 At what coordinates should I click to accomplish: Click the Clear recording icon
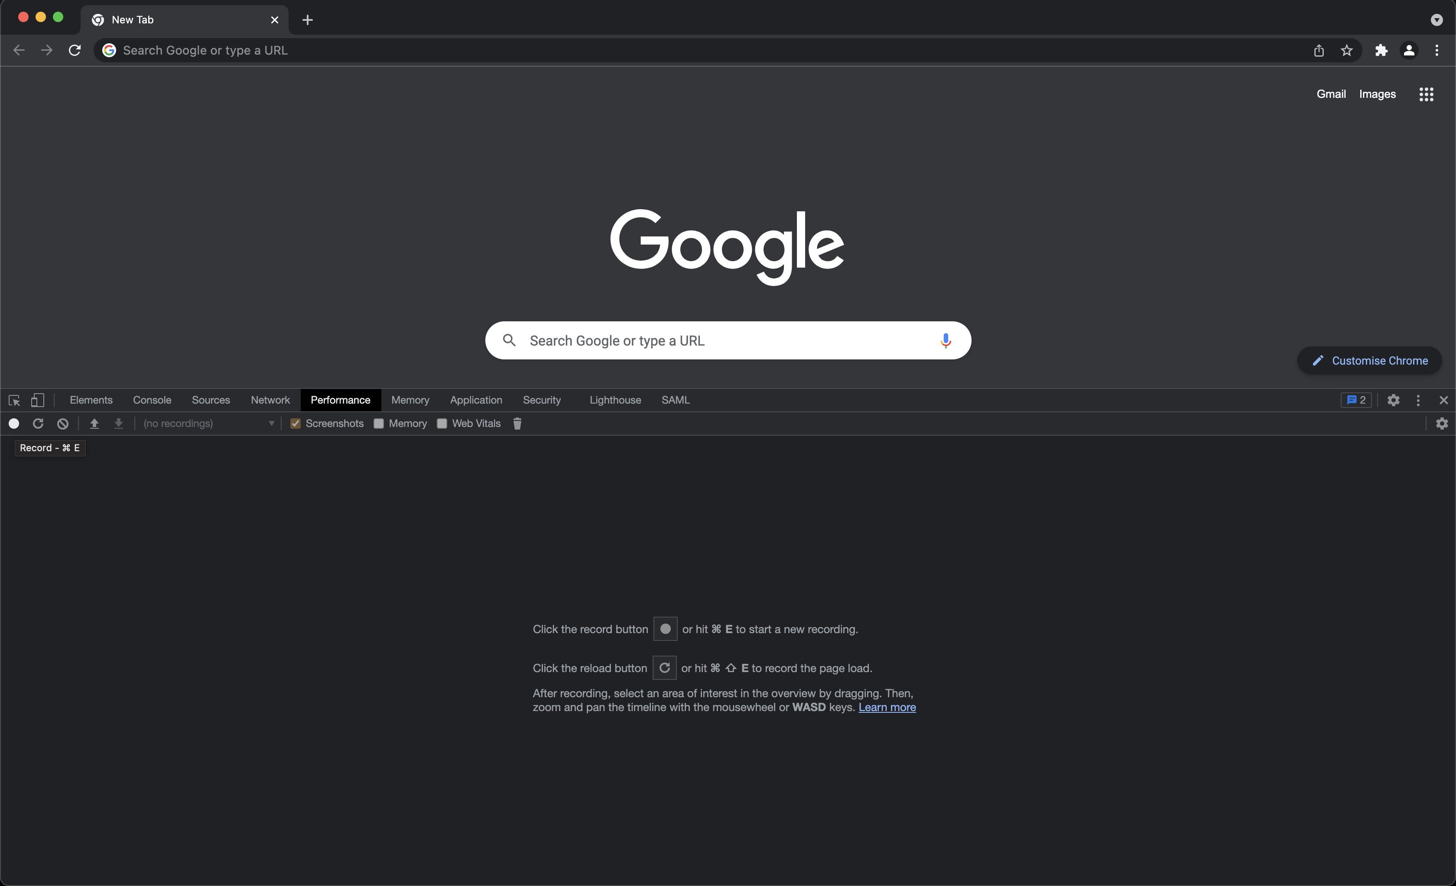click(63, 424)
